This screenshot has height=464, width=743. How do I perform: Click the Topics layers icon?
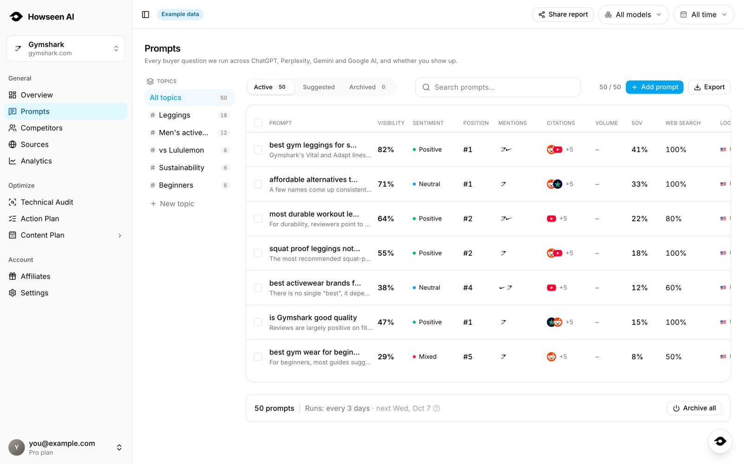click(x=150, y=81)
